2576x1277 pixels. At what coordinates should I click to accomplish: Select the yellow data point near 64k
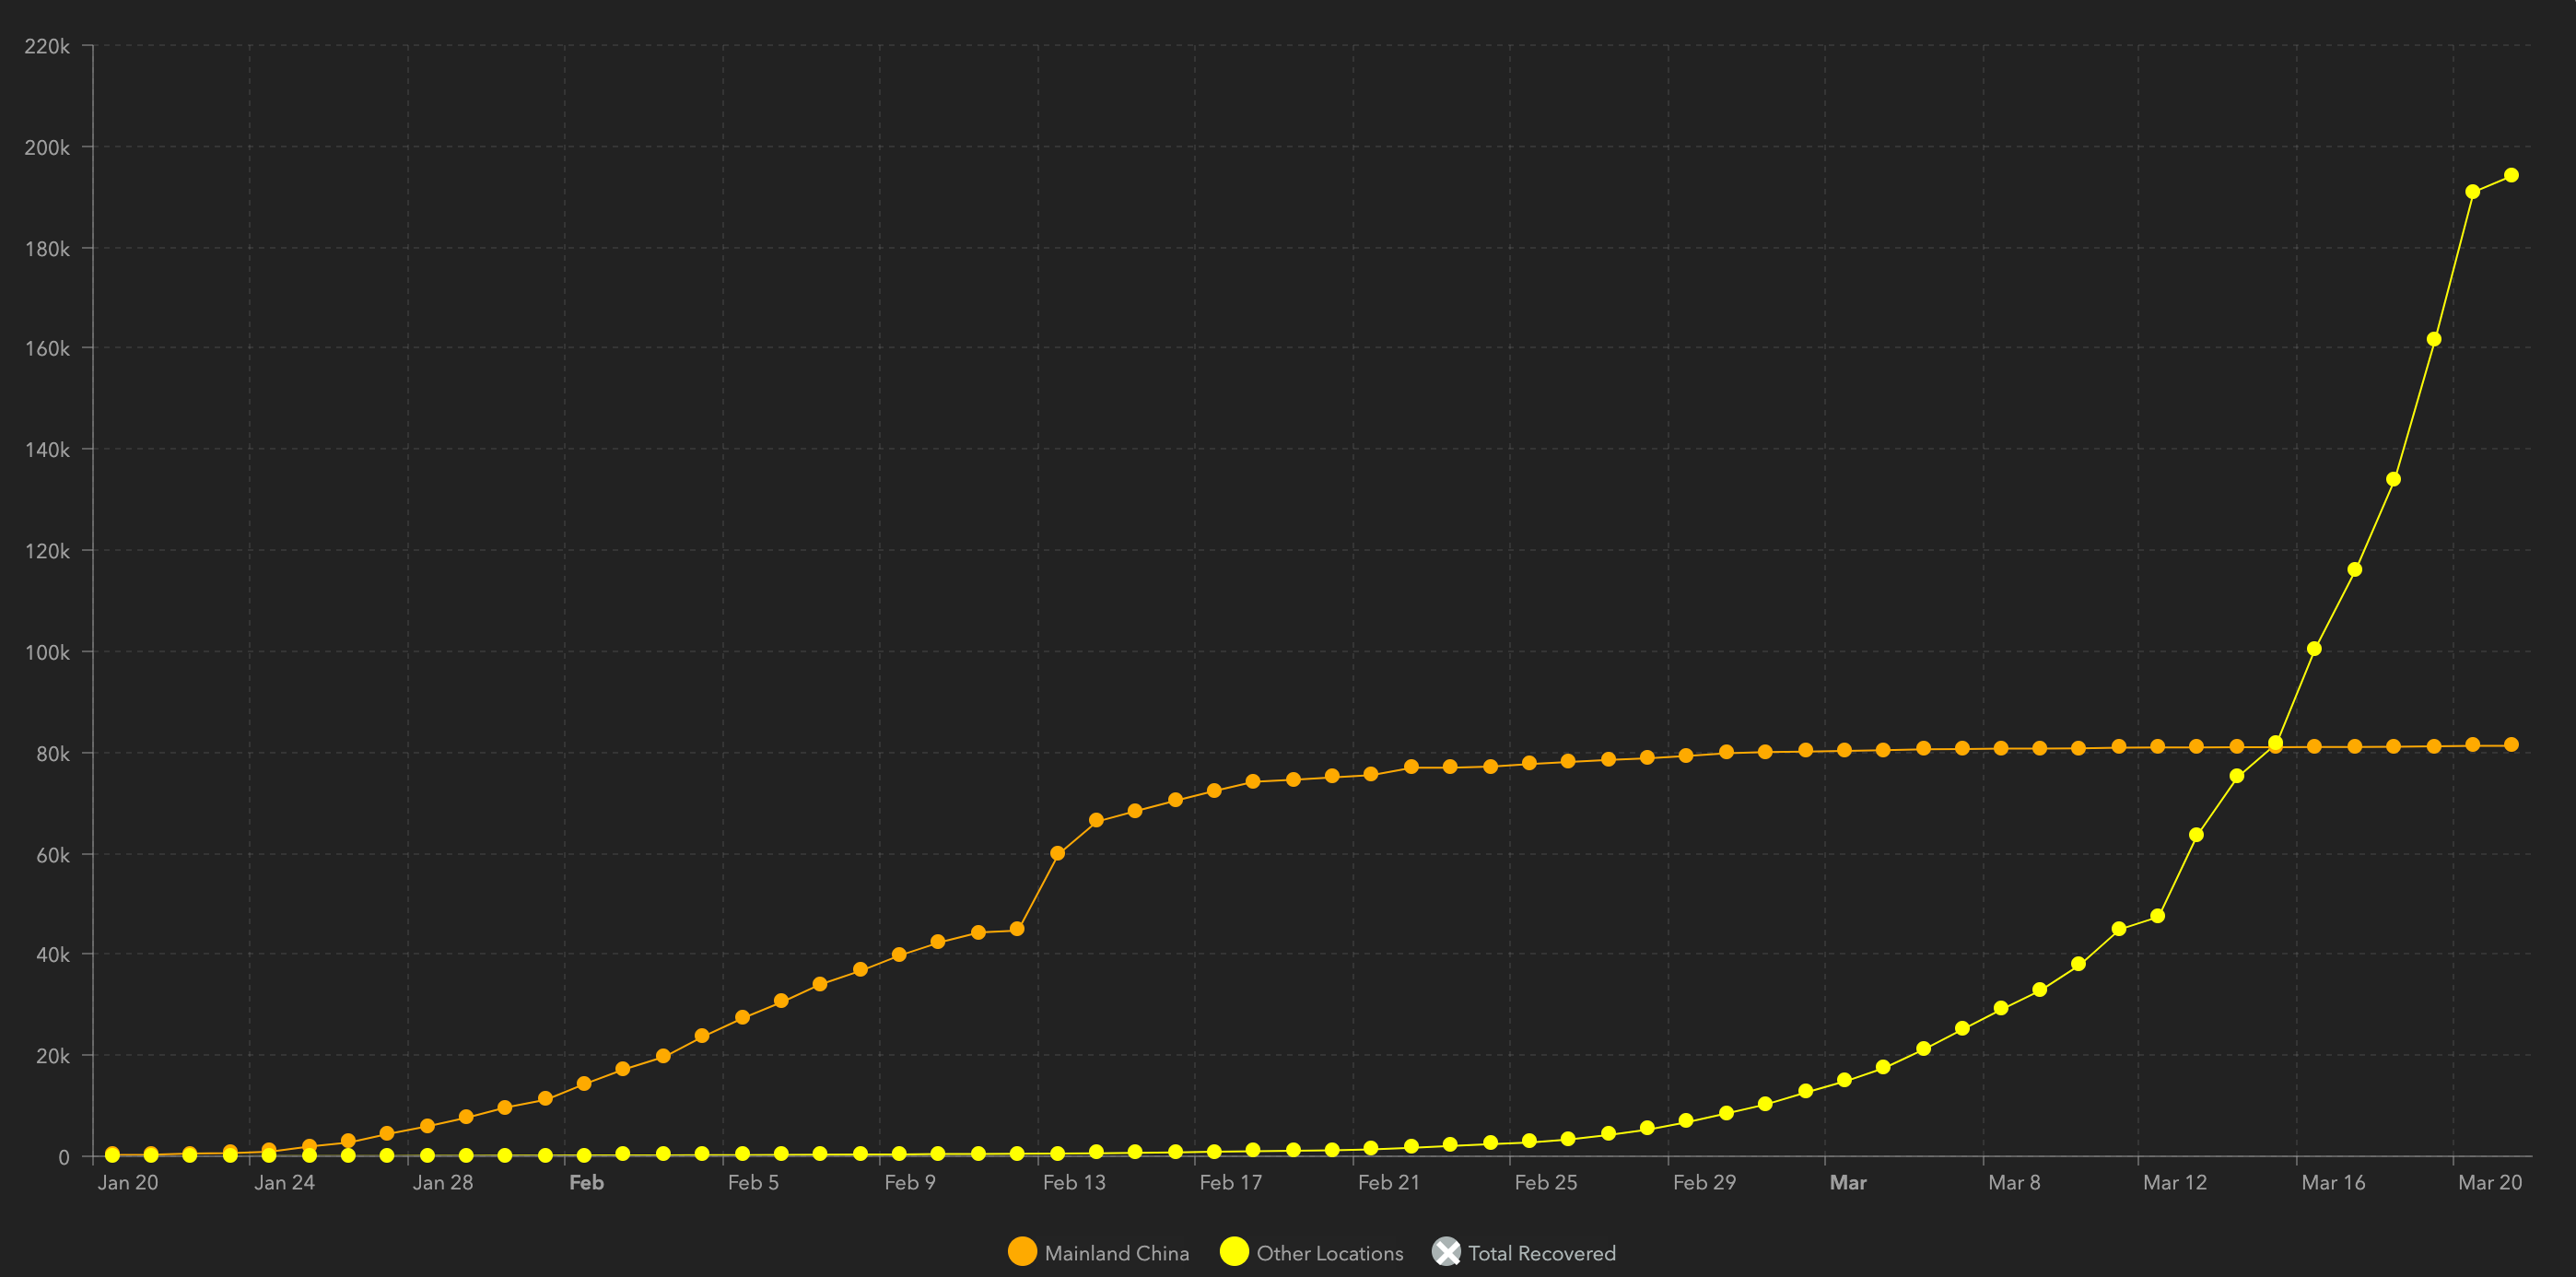[2196, 834]
